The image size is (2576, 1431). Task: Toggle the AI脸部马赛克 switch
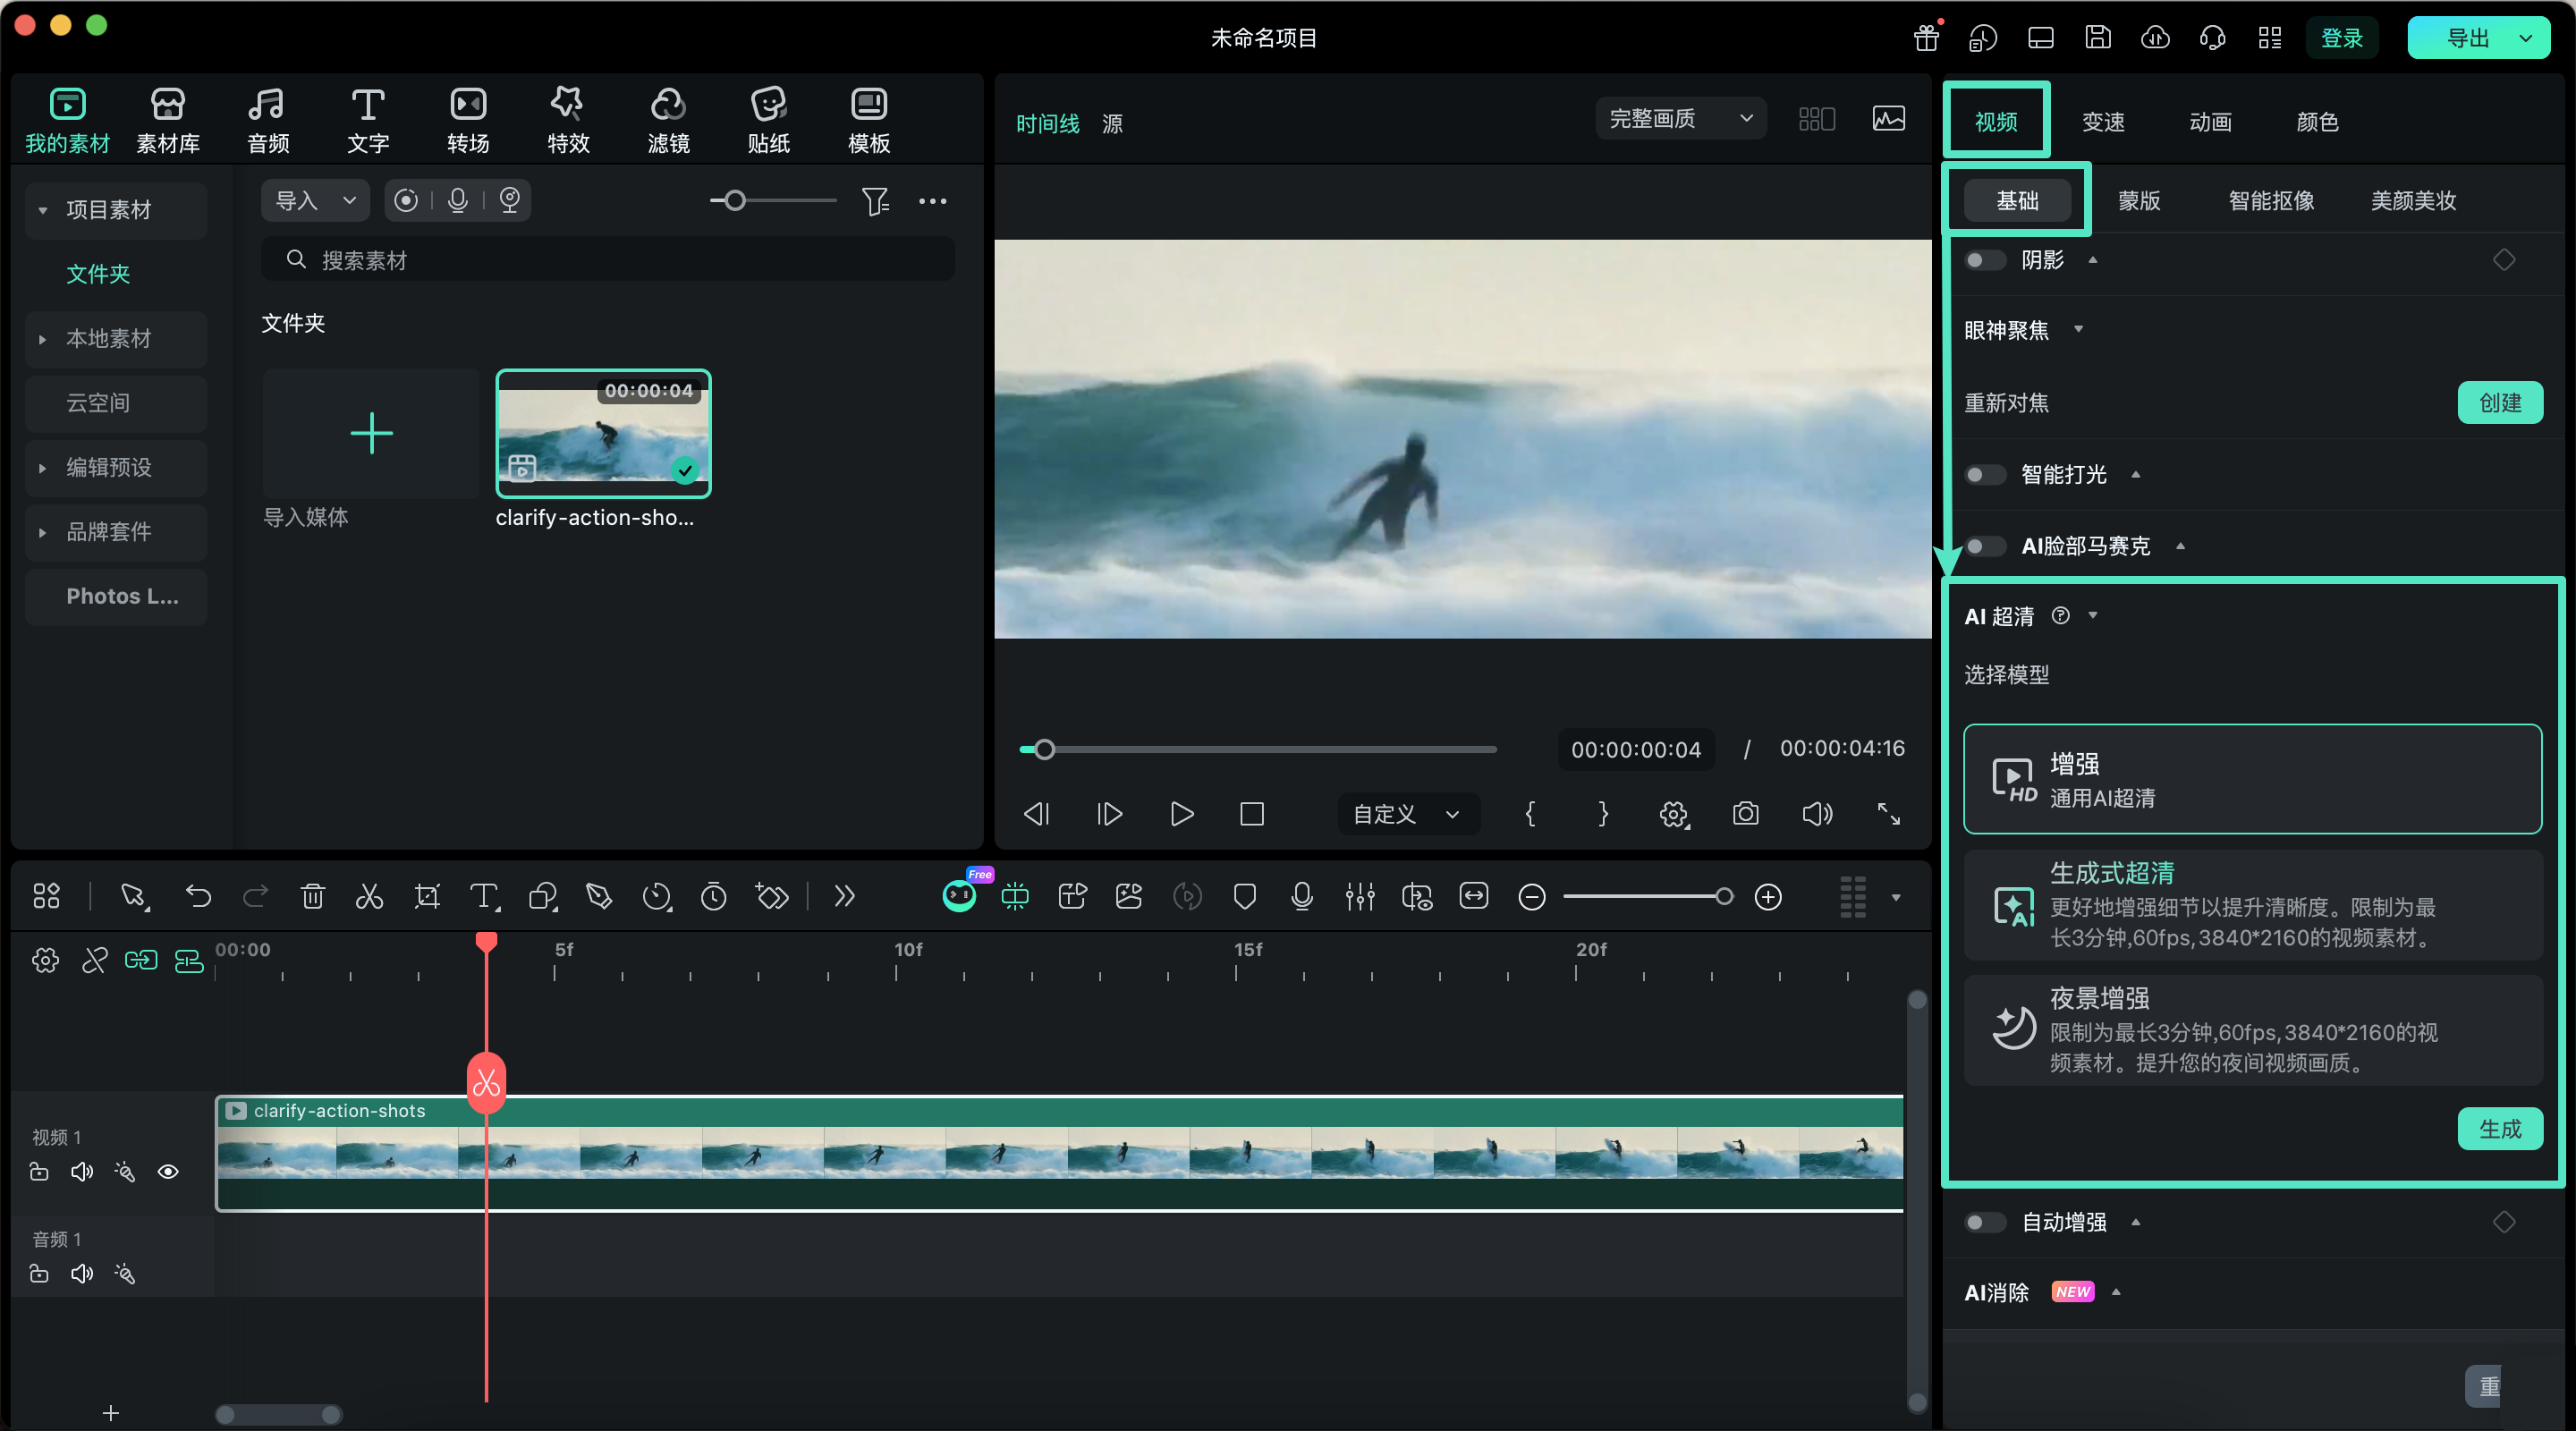[1984, 546]
